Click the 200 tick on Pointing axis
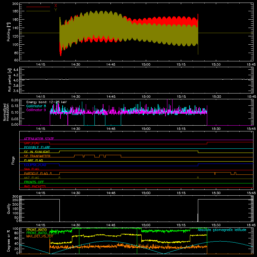The image size is (257, 257). (15, 4)
